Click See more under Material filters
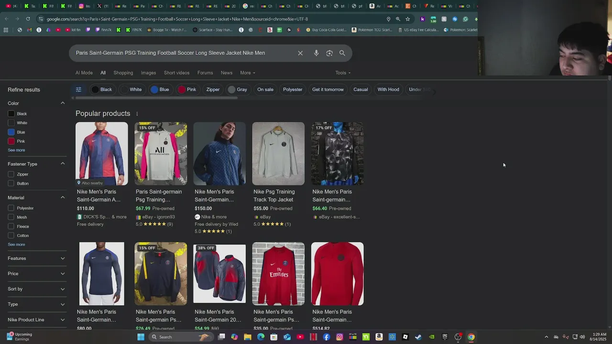 [x=16, y=245]
